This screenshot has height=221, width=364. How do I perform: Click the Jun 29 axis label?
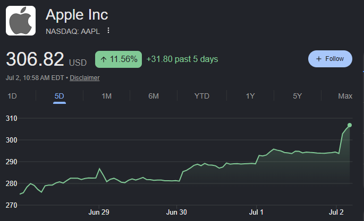pos(99,212)
